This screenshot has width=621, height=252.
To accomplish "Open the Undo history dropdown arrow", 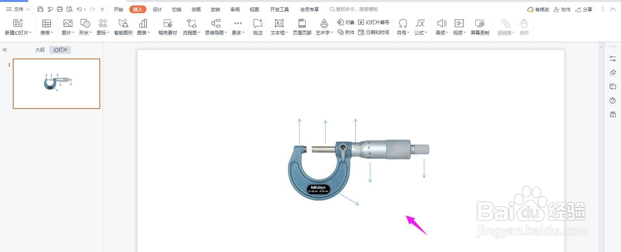I will tap(85, 9).
